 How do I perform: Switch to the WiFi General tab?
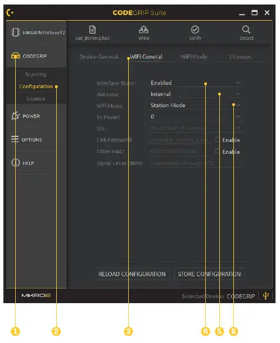tap(146, 57)
